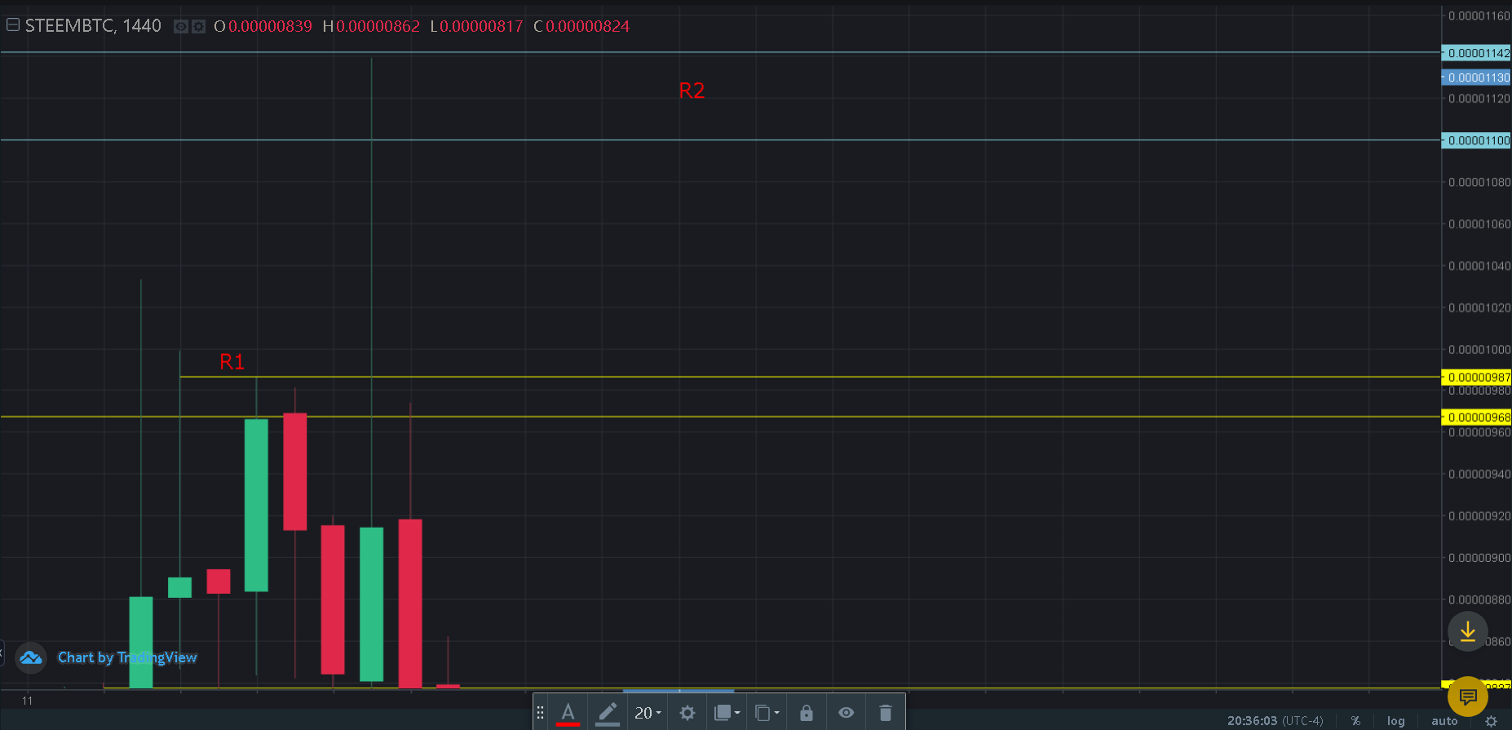Select the R1 text label
This screenshot has width=1512, height=730.
[x=232, y=361]
